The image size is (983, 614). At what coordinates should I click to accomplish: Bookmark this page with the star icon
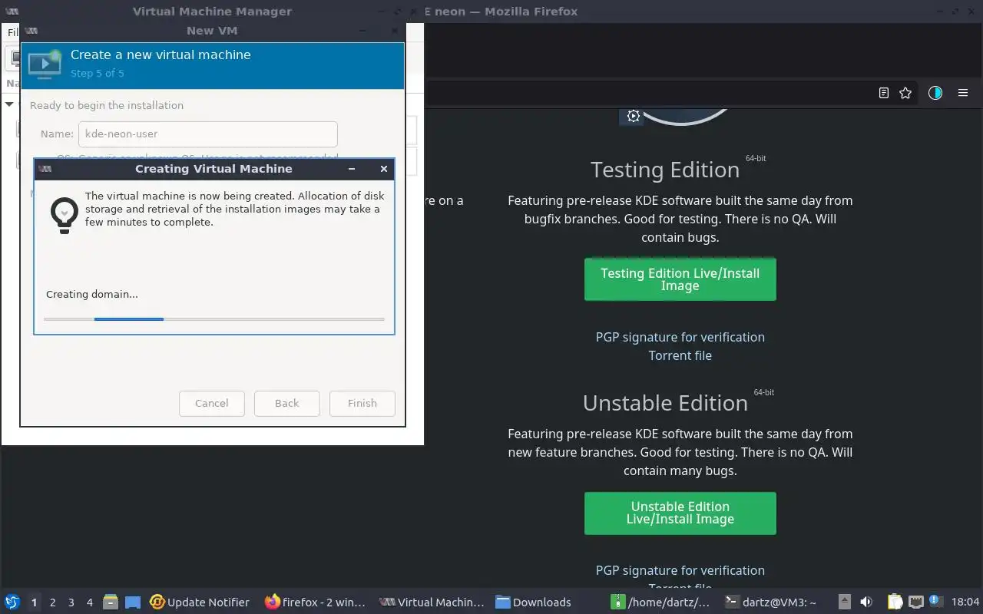[x=905, y=93]
